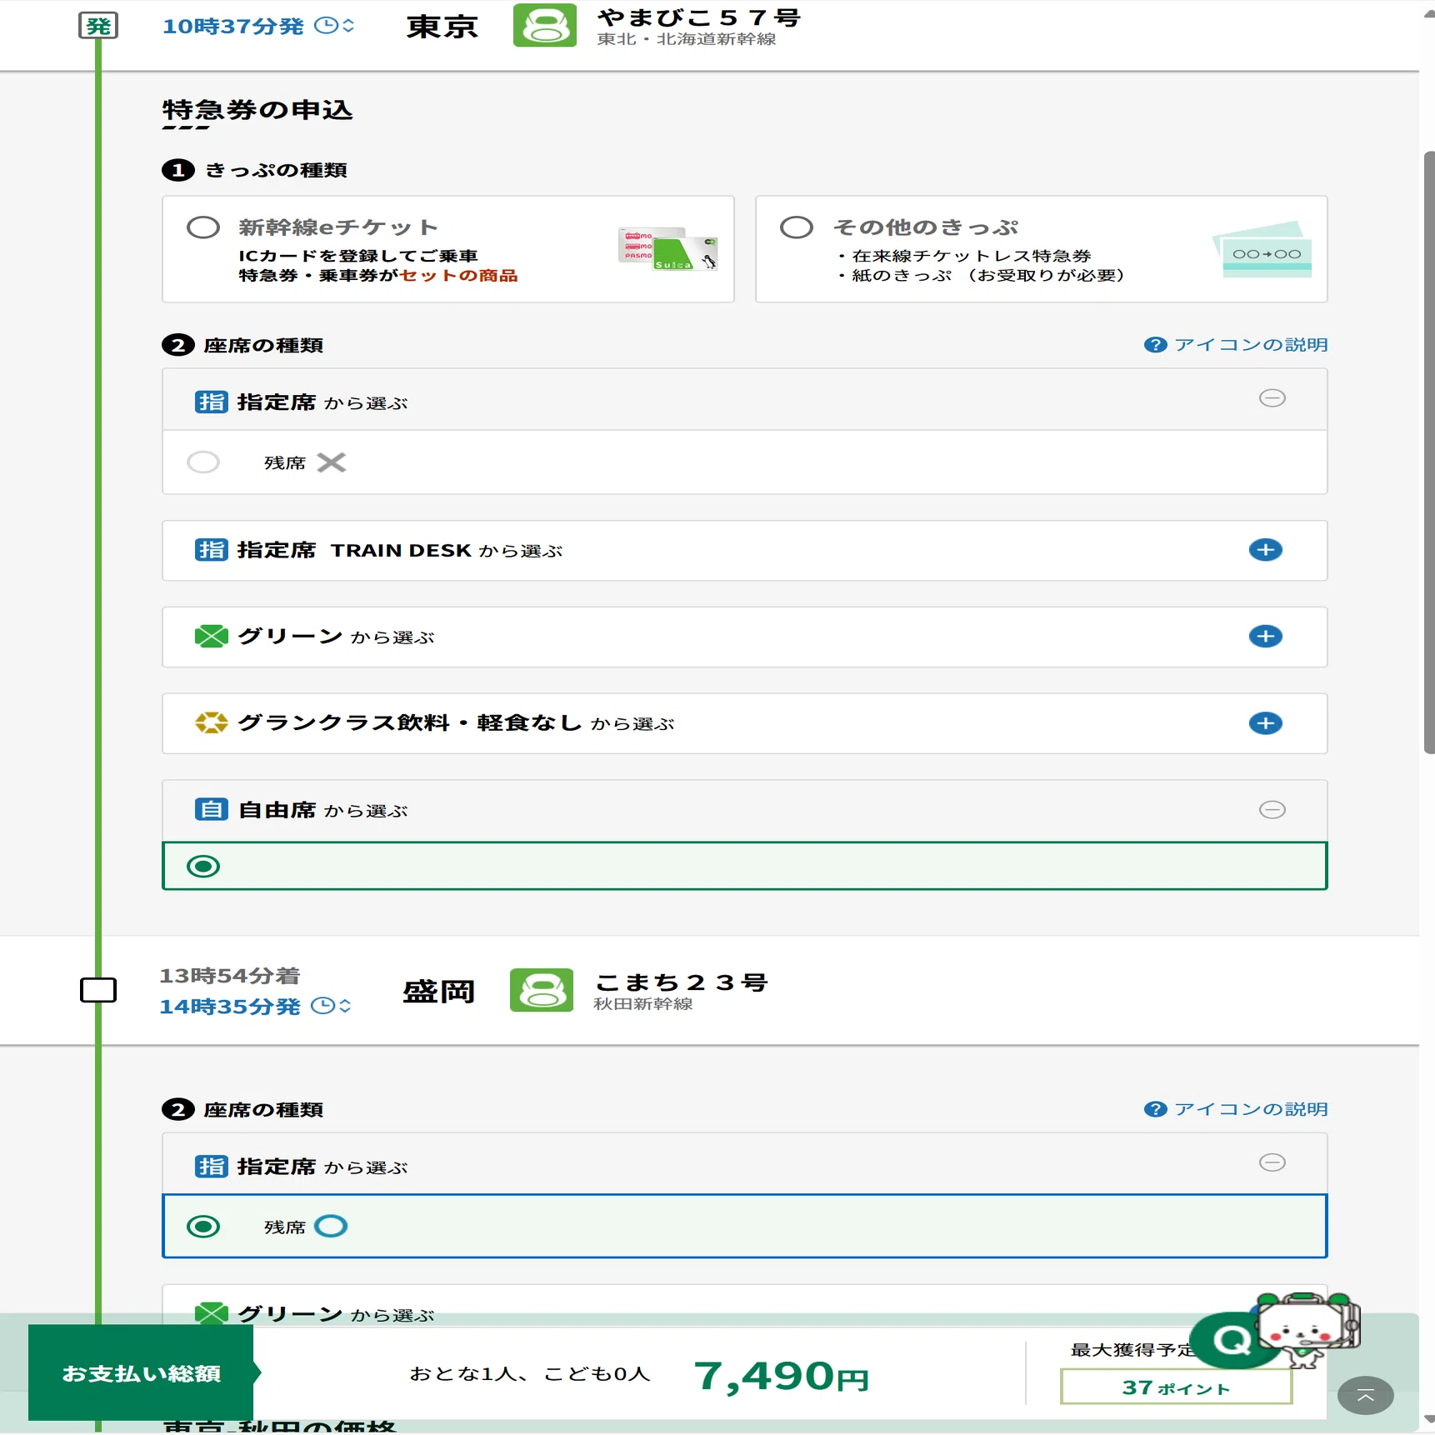
Task: Select the その他のきっぷ radio button
Action: point(797,227)
